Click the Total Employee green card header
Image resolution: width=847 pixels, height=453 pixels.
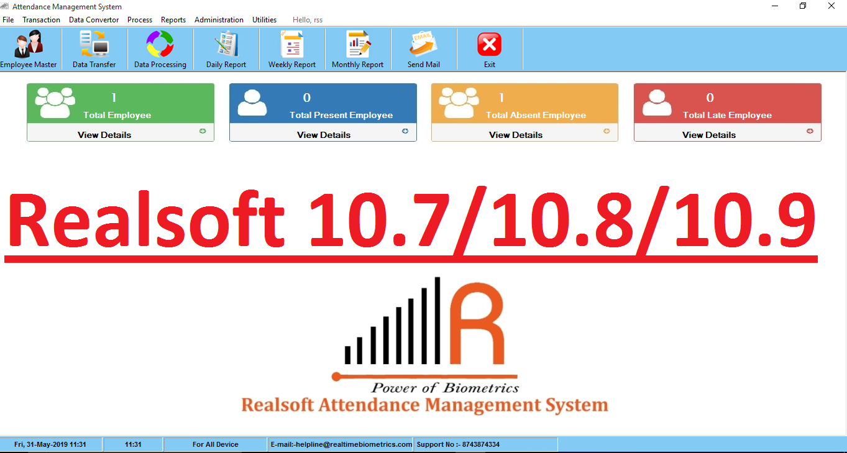click(121, 103)
